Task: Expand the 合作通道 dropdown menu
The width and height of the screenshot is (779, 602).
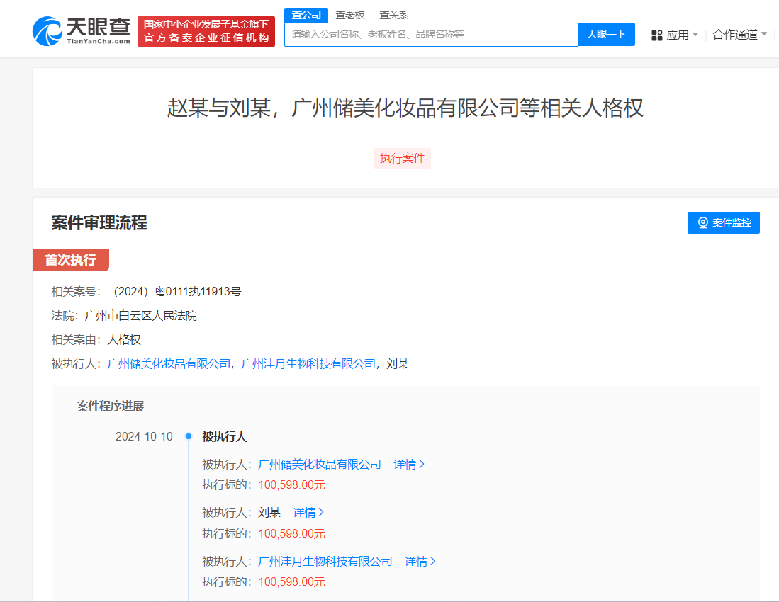Action: [x=740, y=35]
